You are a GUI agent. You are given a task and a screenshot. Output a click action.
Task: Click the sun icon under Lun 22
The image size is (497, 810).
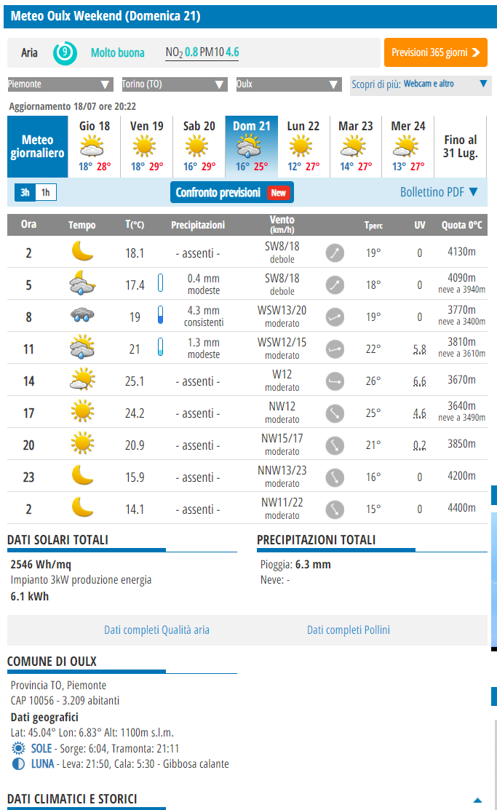coord(301,146)
